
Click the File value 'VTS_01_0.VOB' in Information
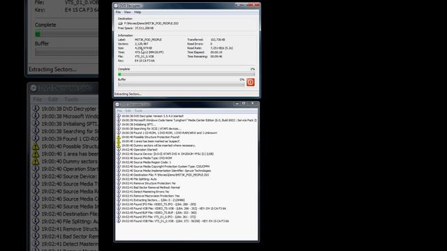(x=144, y=56)
